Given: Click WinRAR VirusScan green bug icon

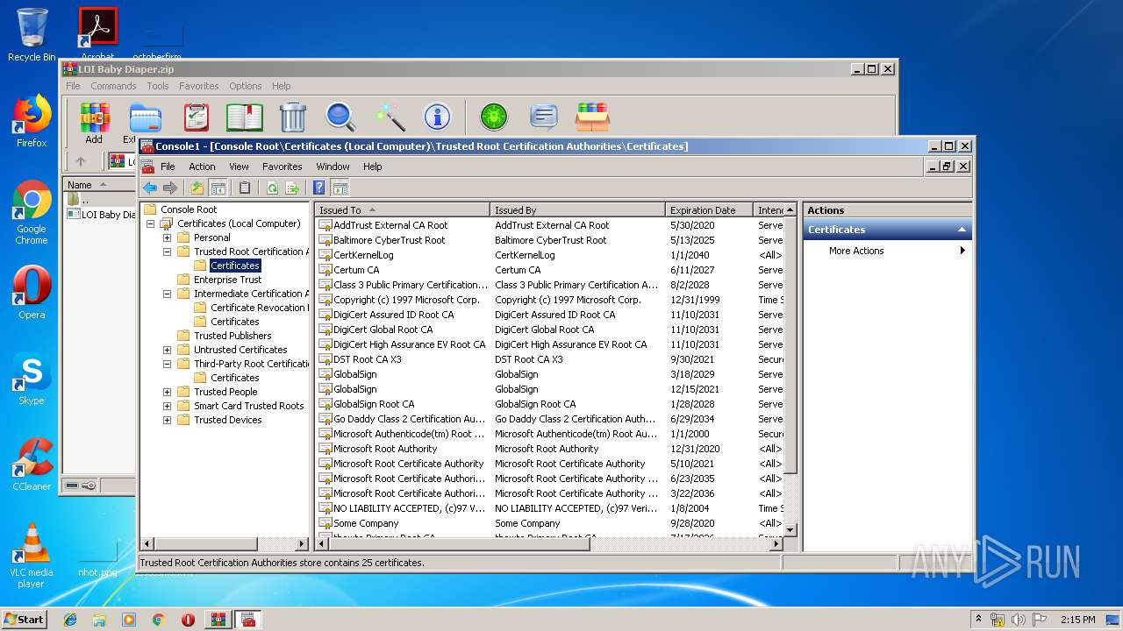Looking at the screenshot, I should (x=494, y=117).
